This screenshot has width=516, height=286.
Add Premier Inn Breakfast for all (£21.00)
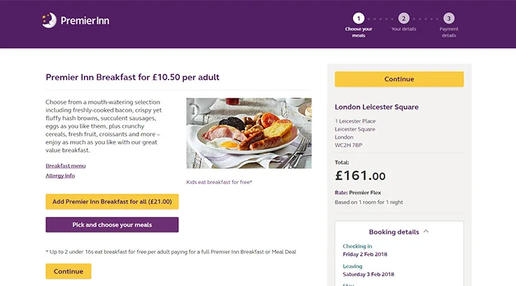point(112,202)
